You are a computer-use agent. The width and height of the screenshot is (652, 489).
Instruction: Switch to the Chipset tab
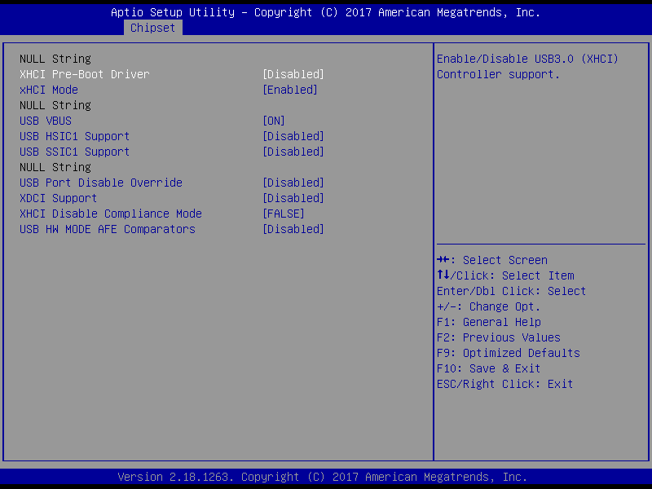152,28
